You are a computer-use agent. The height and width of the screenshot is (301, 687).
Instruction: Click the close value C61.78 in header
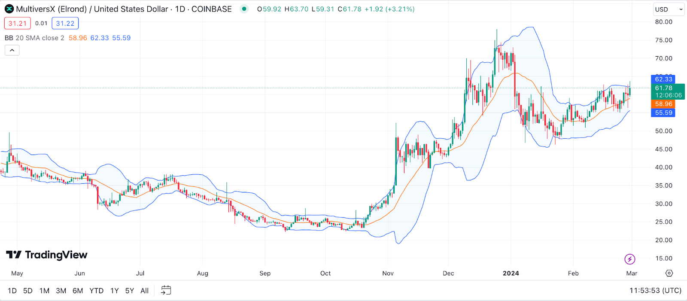click(350, 9)
